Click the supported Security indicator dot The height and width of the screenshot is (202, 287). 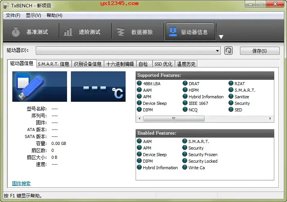point(231,103)
